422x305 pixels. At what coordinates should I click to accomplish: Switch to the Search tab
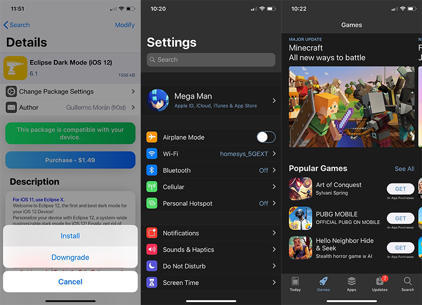click(x=408, y=284)
